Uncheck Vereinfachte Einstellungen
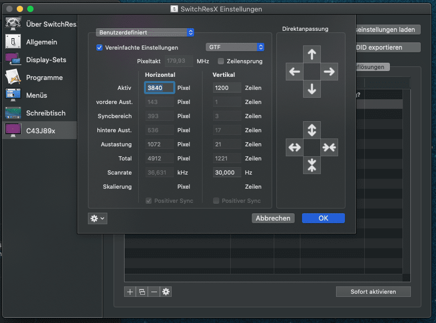 tap(99, 48)
